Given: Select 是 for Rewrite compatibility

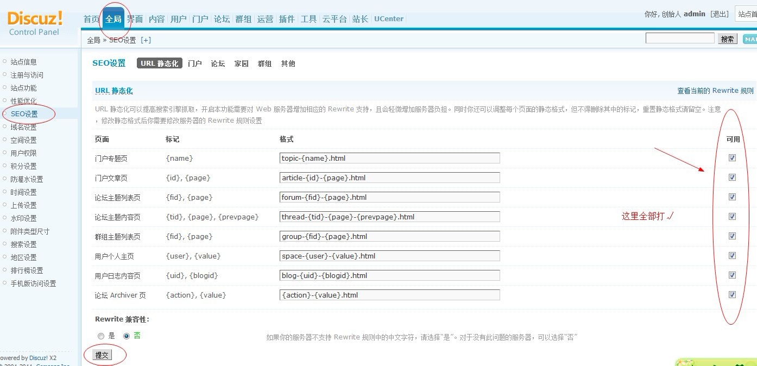Looking at the screenshot, I should [101, 336].
